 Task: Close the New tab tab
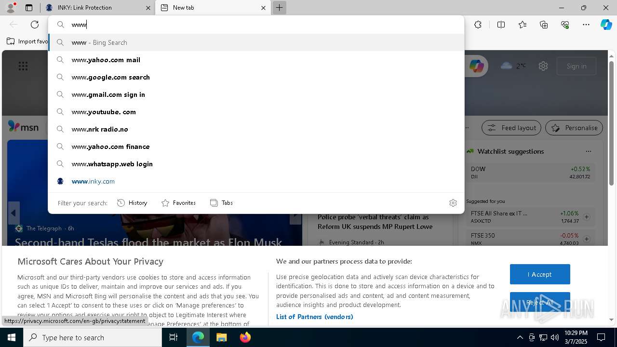pyautogui.click(x=263, y=8)
